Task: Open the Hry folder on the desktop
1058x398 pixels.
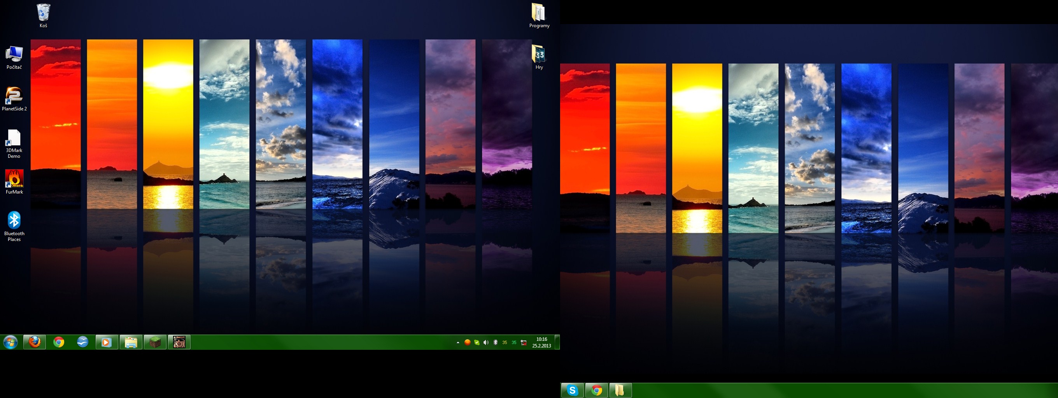Action: tap(538, 54)
